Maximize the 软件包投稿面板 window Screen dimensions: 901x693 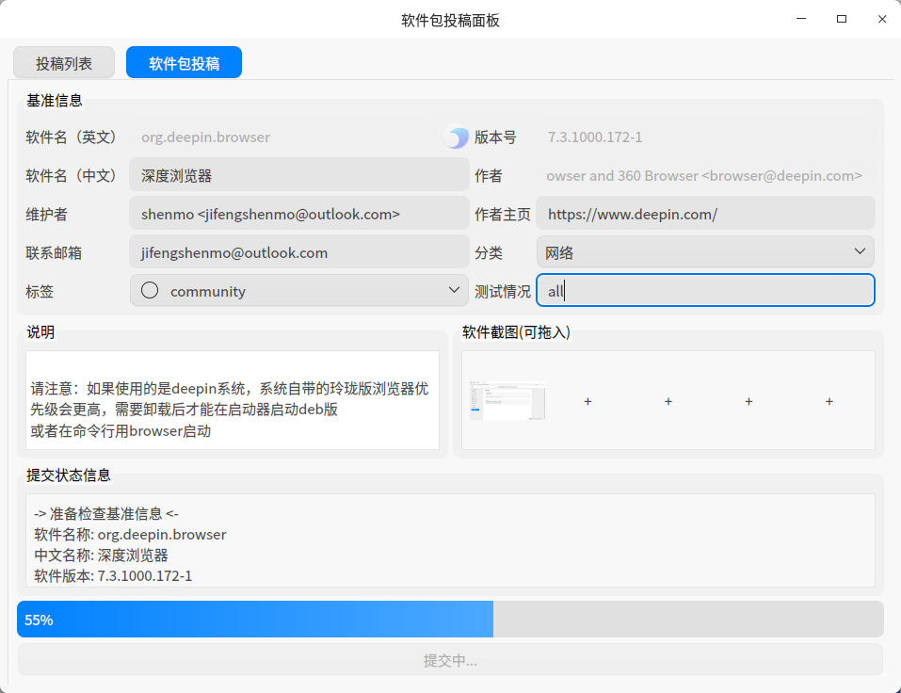842,19
